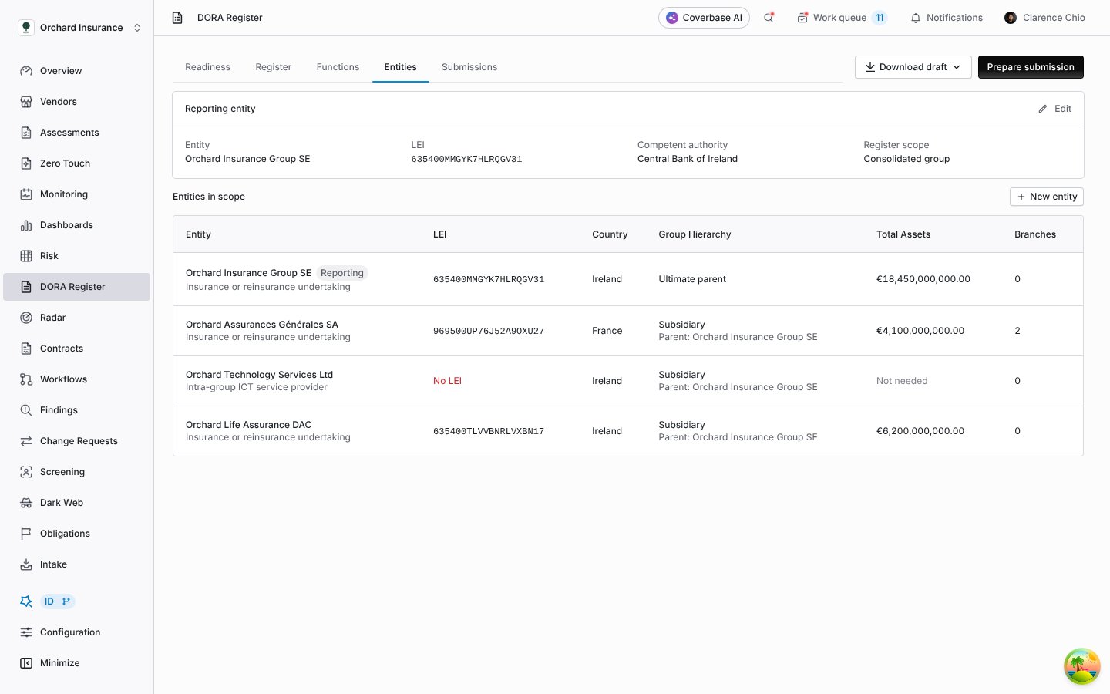Switch to the Submissions tab
The image size is (1110, 694).
[x=469, y=67]
